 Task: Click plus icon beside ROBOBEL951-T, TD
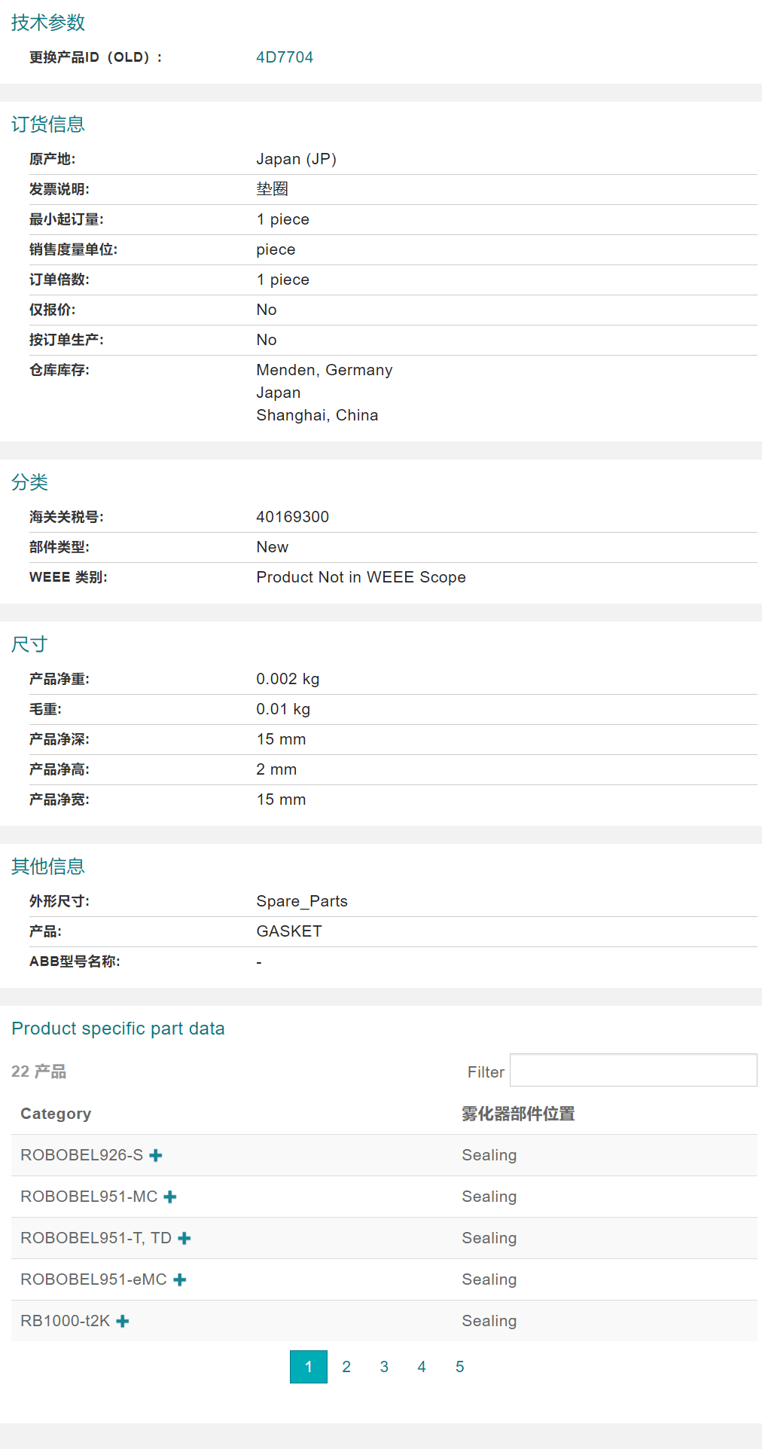coord(184,1238)
